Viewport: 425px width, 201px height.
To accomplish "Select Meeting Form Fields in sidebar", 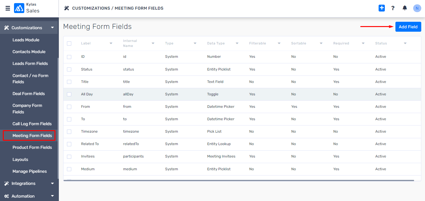I will pyautogui.click(x=32, y=135).
